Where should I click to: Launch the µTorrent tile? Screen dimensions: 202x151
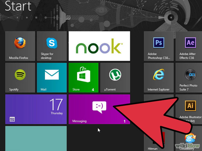coord(115,77)
